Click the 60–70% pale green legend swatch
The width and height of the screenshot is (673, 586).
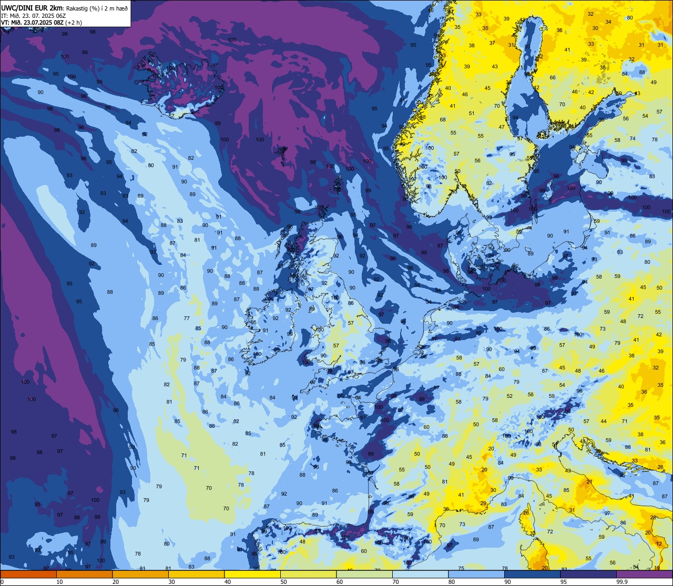364,574
